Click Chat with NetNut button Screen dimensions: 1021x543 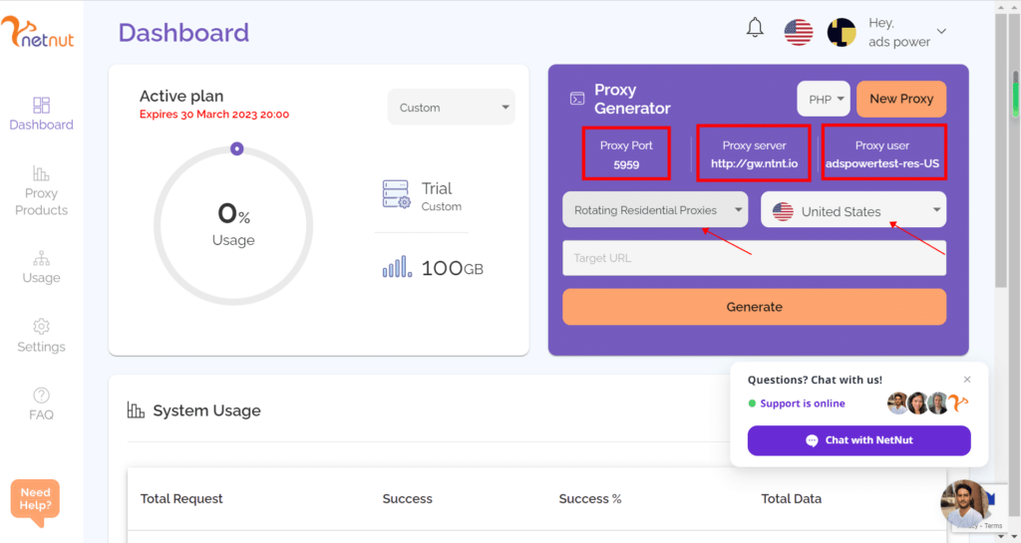[x=858, y=440]
